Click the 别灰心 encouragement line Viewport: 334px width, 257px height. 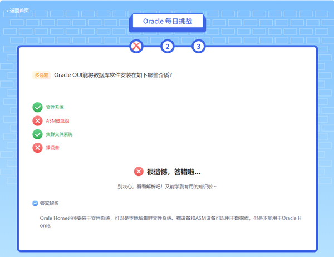(x=167, y=187)
